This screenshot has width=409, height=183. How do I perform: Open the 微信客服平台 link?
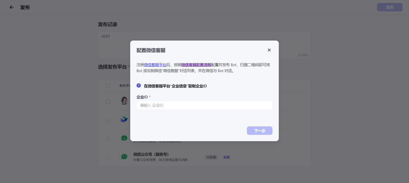coord(155,65)
